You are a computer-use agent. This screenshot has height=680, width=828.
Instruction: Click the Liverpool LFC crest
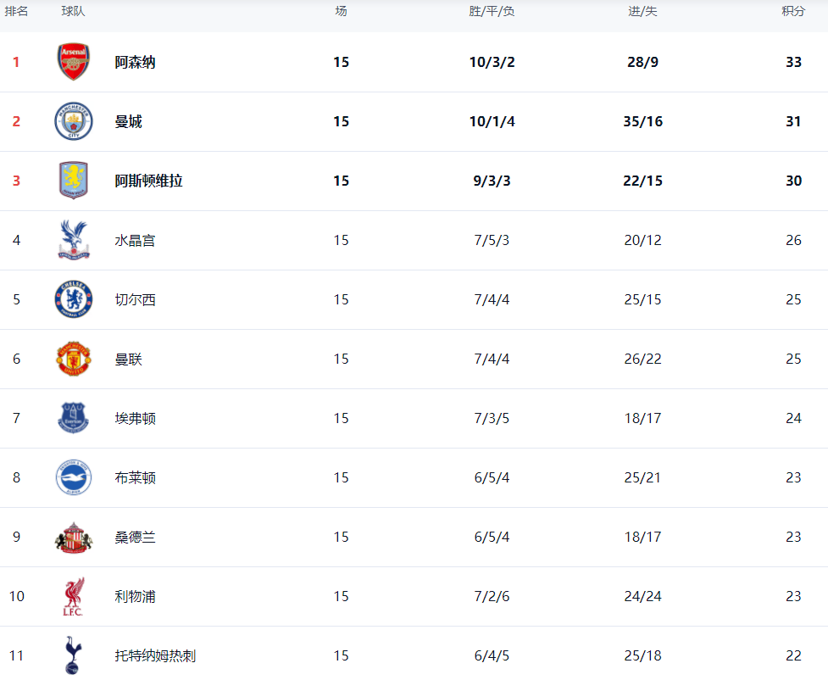[74, 597]
